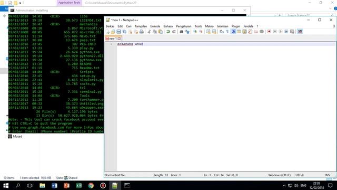Open the Tampilan menu
Image resolution: width=337 pixels, height=190 pixels.
point(141,26)
